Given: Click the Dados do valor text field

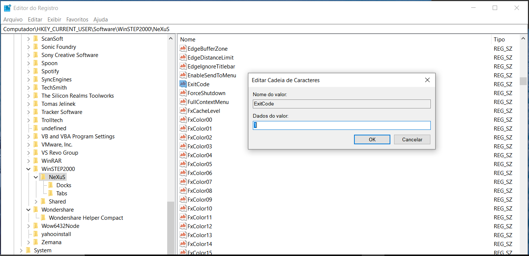Looking at the screenshot, I should [x=341, y=125].
